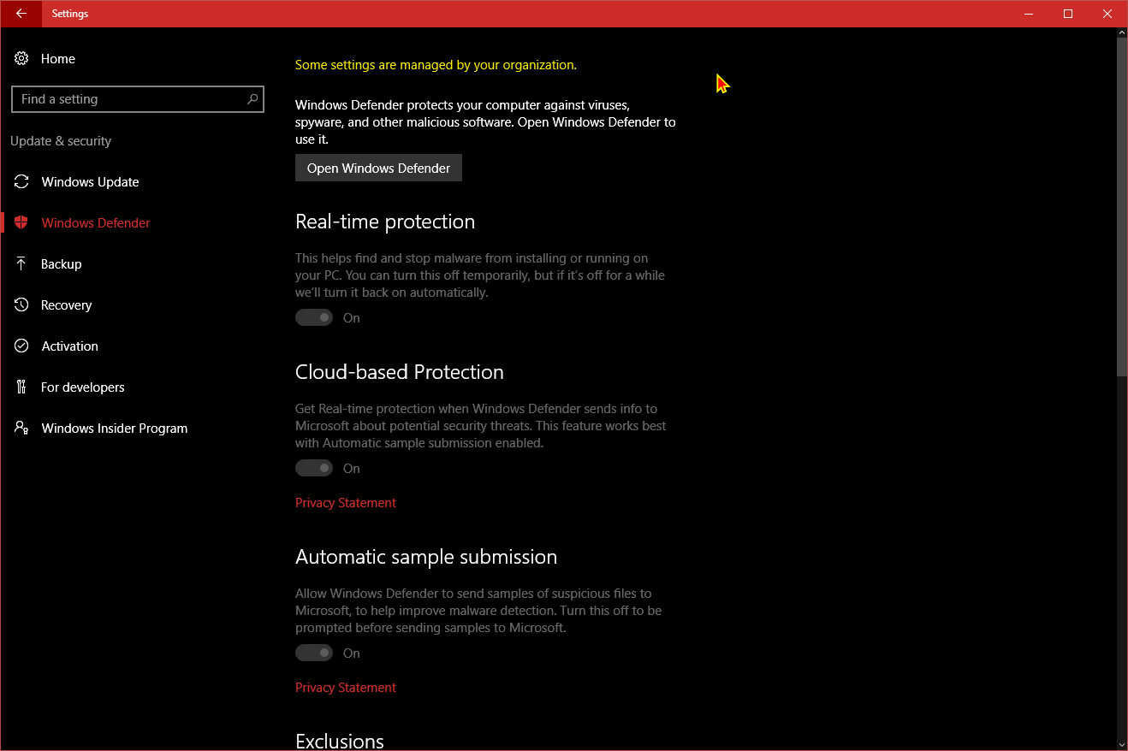The image size is (1128, 751).
Task: Open Privacy Statement under Automatic sample submission
Action: 346,688
